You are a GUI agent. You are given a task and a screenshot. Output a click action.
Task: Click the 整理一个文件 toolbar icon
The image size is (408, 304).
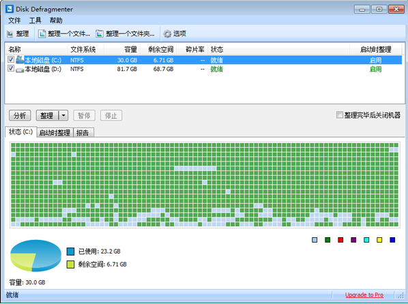tap(42, 34)
